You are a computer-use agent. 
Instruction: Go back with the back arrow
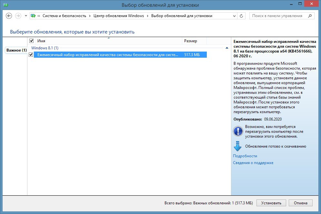tap(9, 16)
